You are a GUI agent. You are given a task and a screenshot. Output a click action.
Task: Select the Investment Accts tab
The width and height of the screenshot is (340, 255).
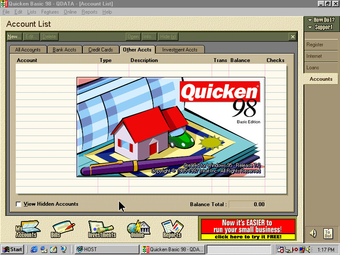click(x=180, y=50)
